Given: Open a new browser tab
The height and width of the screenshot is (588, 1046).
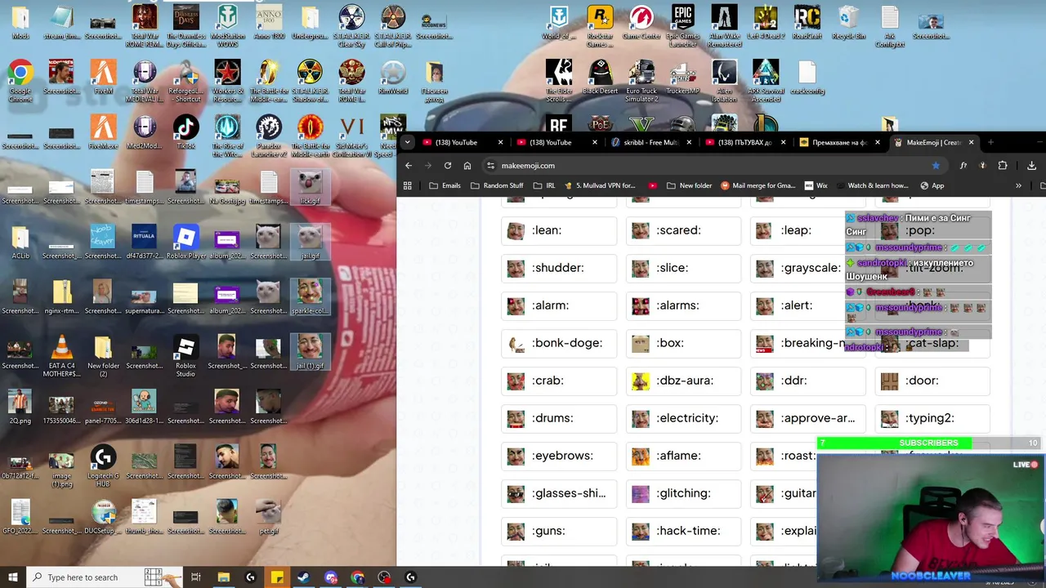Looking at the screenshot, I should [990, 142].
